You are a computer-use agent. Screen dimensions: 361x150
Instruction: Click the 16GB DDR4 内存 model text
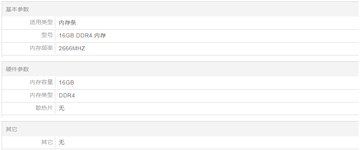pos(82,35)
